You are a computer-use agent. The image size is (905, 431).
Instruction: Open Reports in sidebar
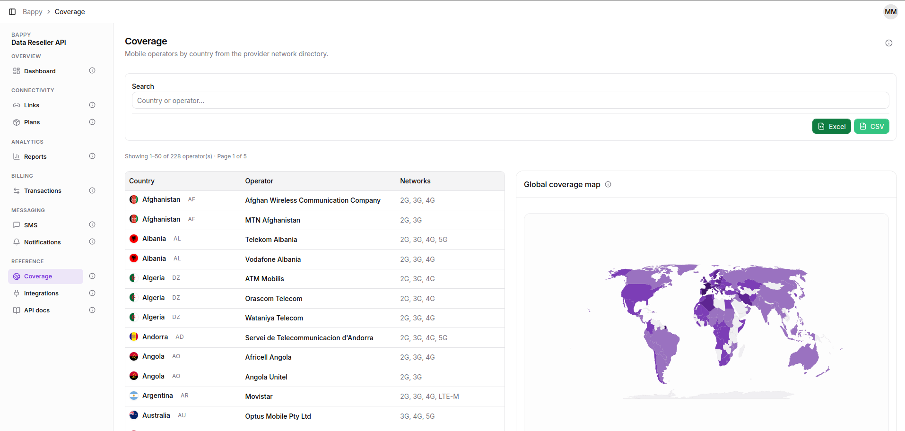[46, 156]
